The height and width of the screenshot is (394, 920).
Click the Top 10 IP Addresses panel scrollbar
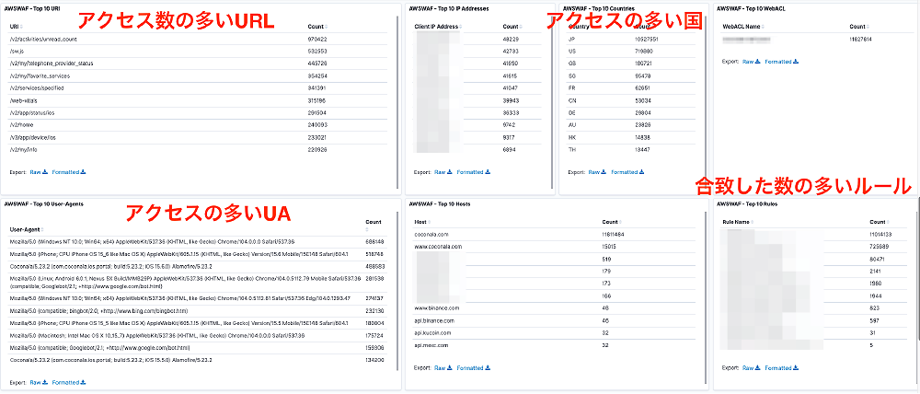coord(552,103)
